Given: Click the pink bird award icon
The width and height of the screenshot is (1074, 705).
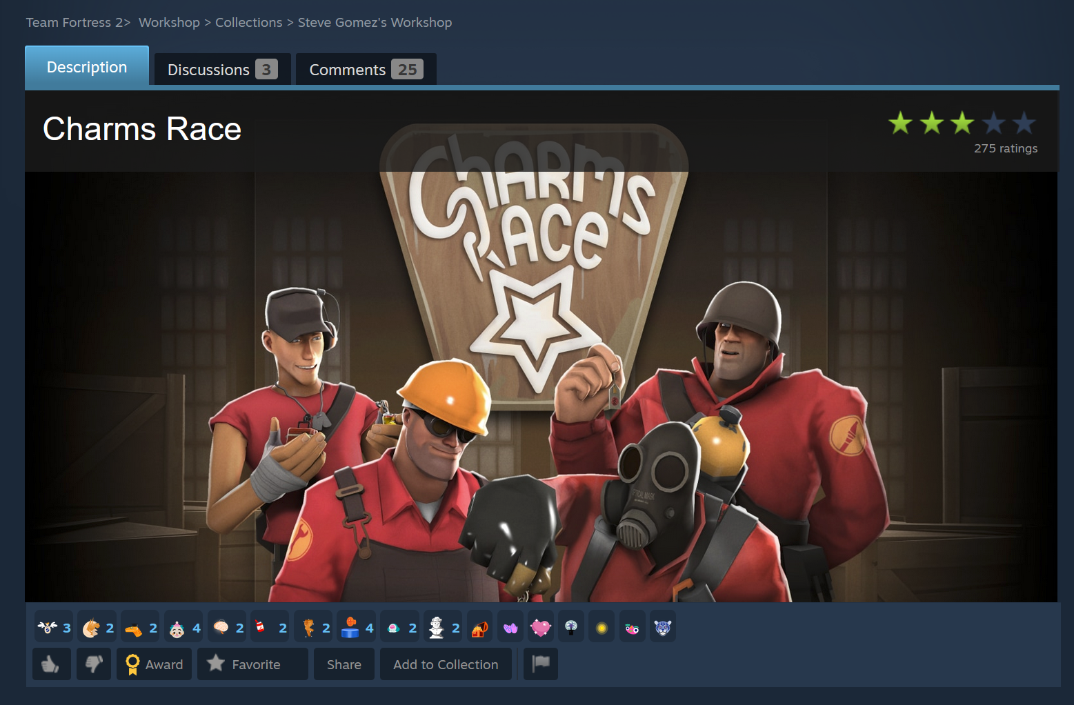Looking at the screenshot, I should pyautogui.click(x=632, y=627).
